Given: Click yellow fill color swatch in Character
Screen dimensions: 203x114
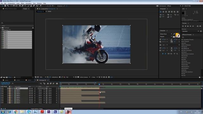Looking at the screenshot, I should [177, 35].
